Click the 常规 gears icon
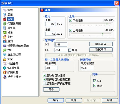The image size is (120, 104). pyautogui.click(x=5, y=10)
